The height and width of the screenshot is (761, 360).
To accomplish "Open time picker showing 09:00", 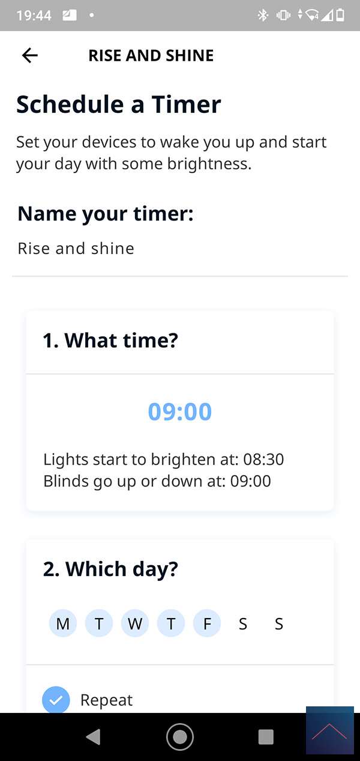I will [x=180, y=411].
